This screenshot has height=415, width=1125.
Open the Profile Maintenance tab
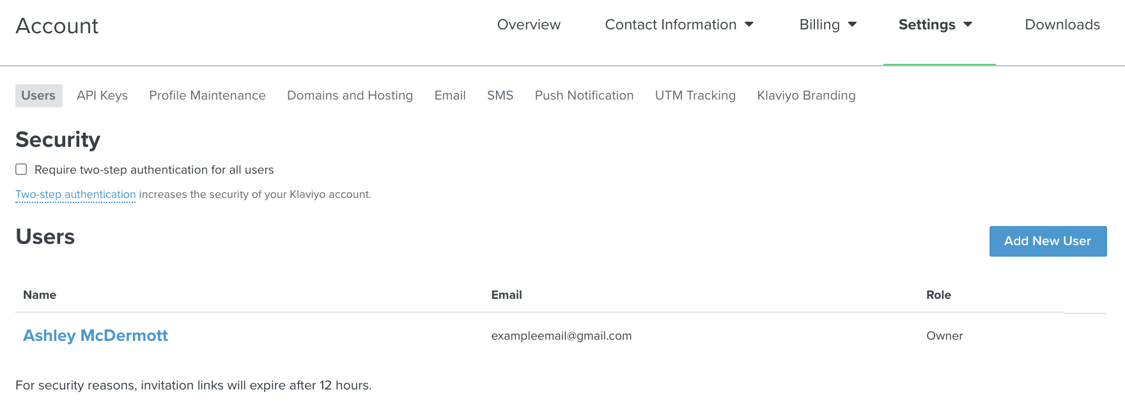pos(207,95)
